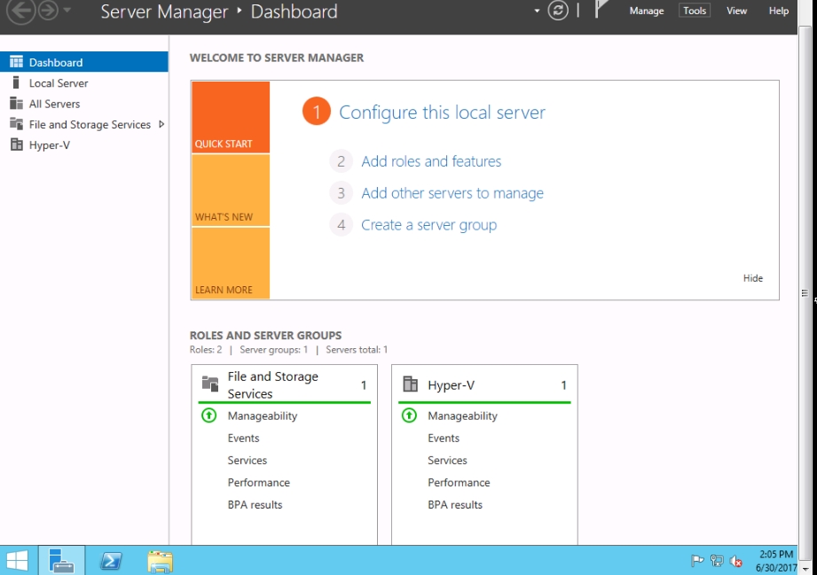Click step 2 number circle
Viewport: 817px width, 575px height.
tap(341, 161)
